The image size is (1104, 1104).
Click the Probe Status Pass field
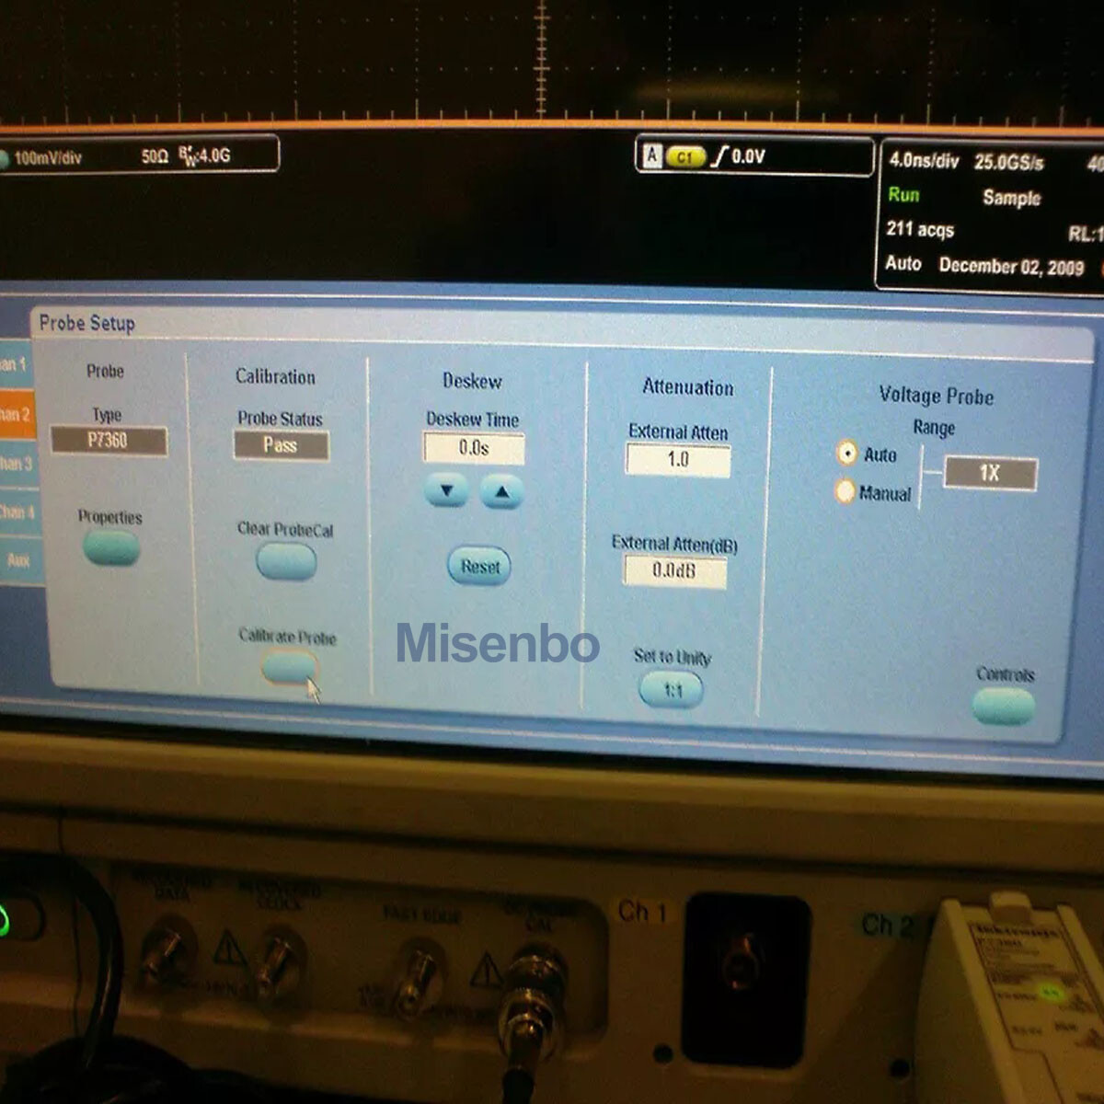tap(281, 445)
